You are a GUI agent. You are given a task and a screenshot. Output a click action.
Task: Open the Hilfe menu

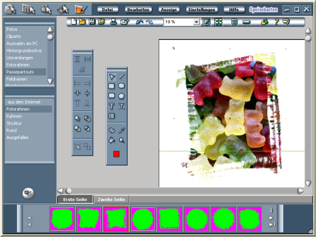[x=234, y=9]
